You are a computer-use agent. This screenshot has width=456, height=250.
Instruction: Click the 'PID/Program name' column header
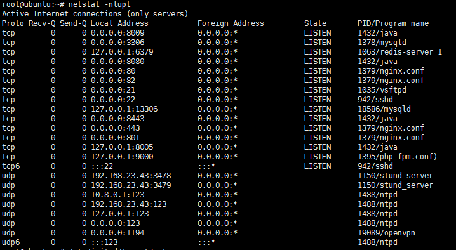[393, 23]
